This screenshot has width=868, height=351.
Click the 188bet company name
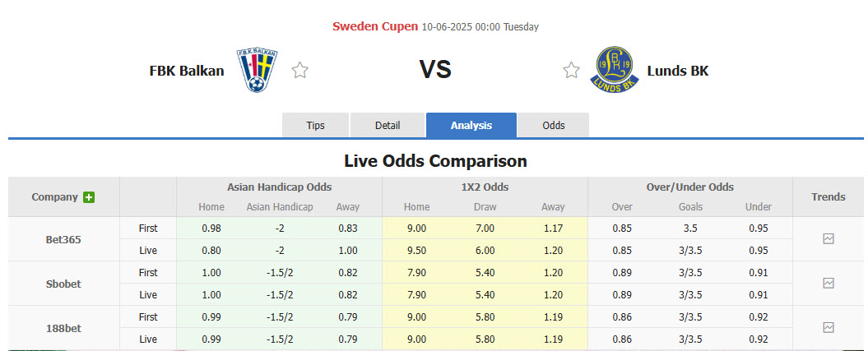click(63, 328)
